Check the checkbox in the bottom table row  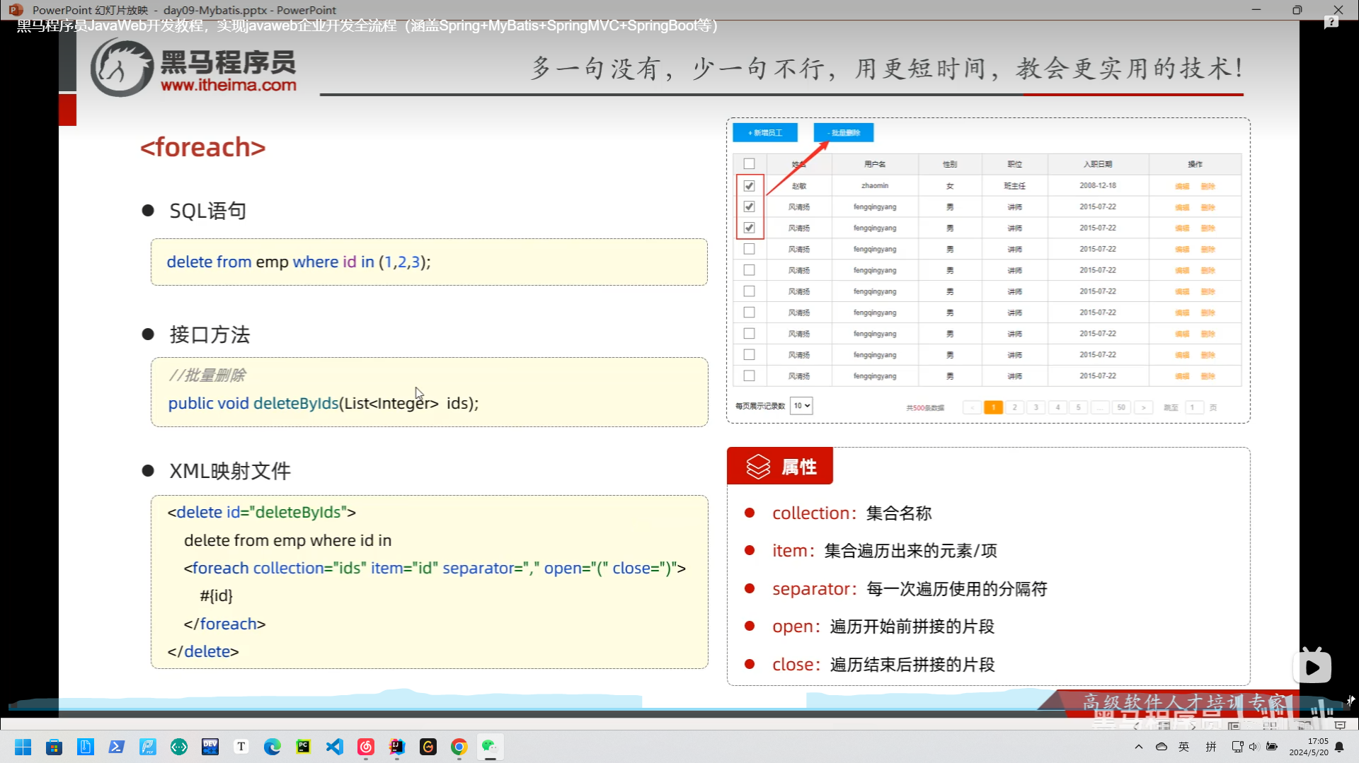tap(749, 375)
